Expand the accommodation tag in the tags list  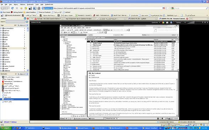(1, 28)
